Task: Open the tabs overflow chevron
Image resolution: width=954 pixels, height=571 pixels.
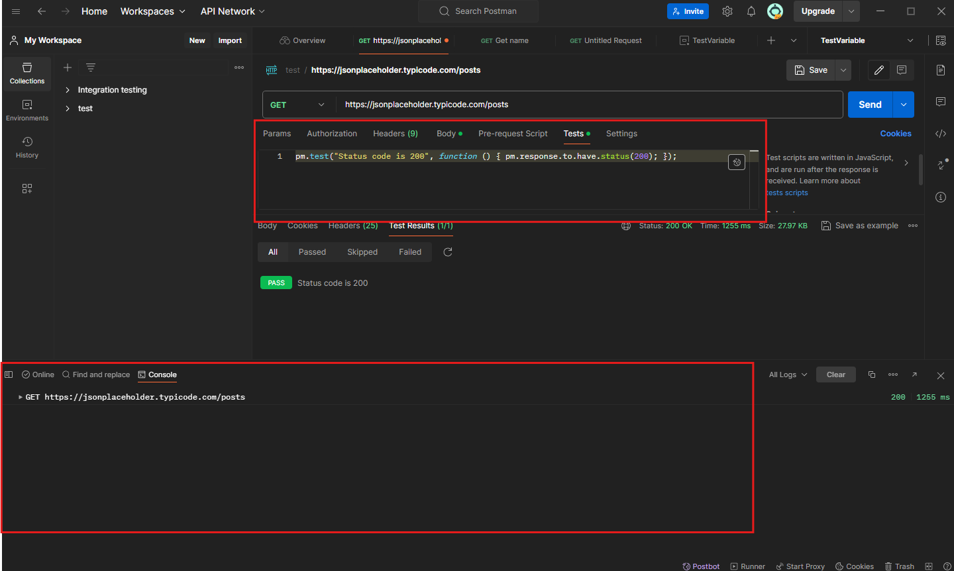Action: pyautogui.click(x=794, y=40)
